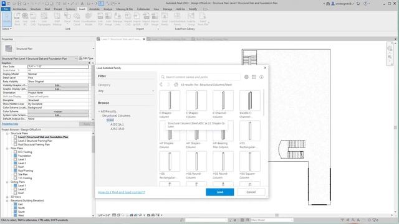Switch to the Level 2 Structural Framing Plan view tab
Screen dimensions: 399x224
pos(169,39)
